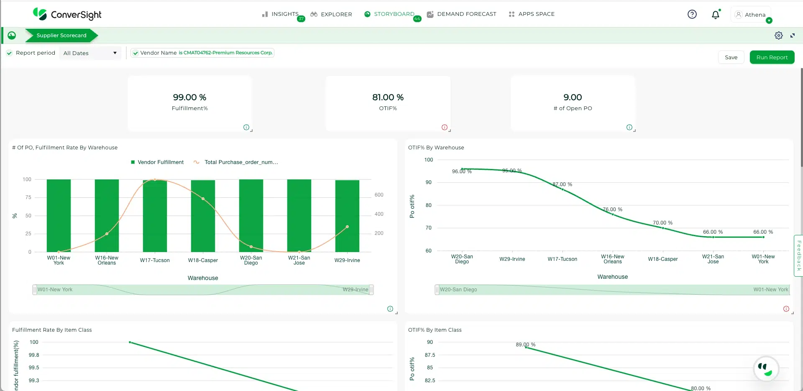
Task: Click the warehouse range slider under fulfillment chart
Action: [203, 290]
